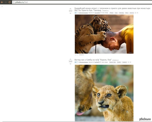Screen dimensions: 152x122
Task: Select the Таиланд tag
Action: pyautogui.click(x=121, y=13)
